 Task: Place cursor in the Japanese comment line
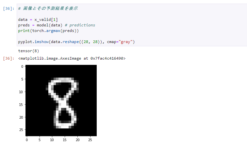click(x=48, y=8)
